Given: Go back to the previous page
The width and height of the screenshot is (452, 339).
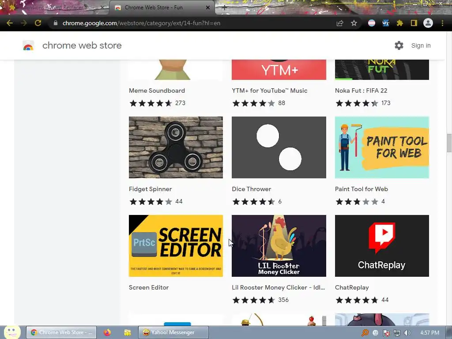Looking at the screenshot, I should coord(10,23).
